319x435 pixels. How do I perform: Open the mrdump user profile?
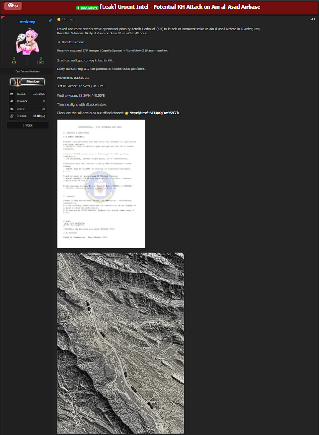[x=27, y=22]
